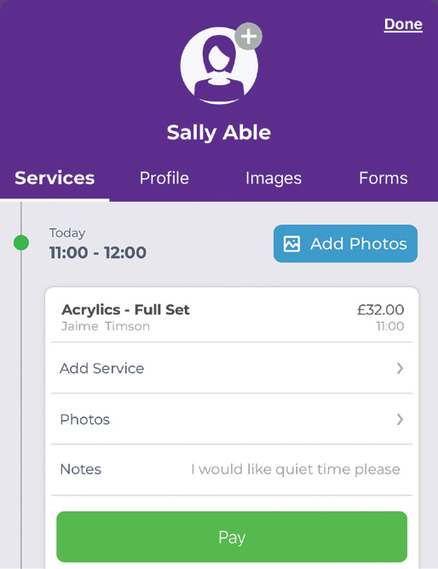Select the green timeline dot for today
The width and height of the screenshot is (438, 569).
point(21,243)
